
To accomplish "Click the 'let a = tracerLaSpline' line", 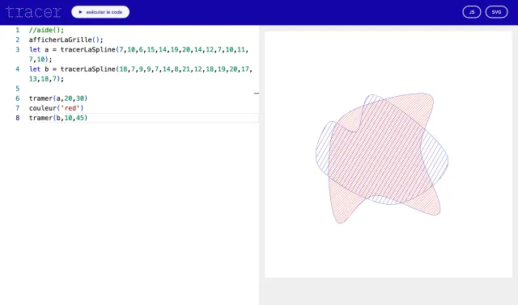I will click(138, 50).
